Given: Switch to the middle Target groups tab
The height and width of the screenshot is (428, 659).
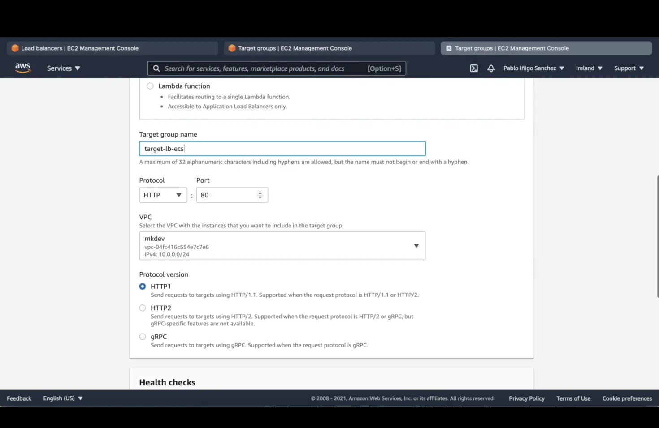Looking at the screenshot, I should [x=329, y=48].
